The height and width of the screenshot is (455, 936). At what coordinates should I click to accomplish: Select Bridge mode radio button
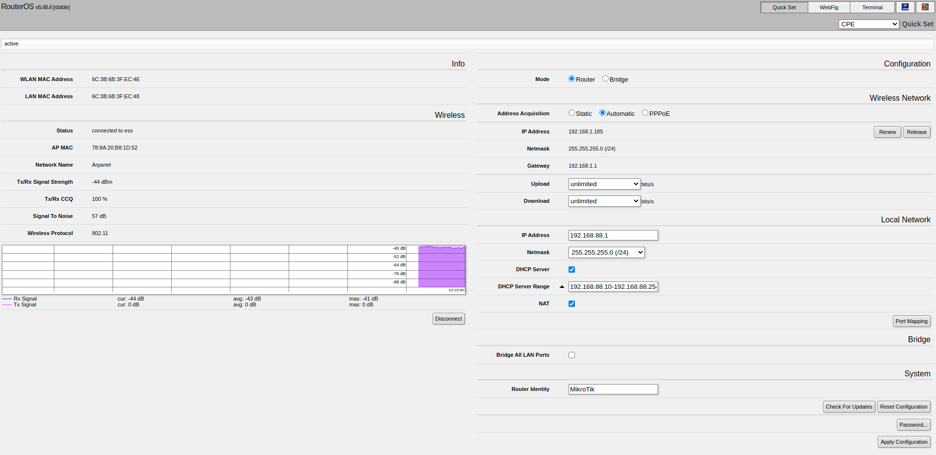605,79
